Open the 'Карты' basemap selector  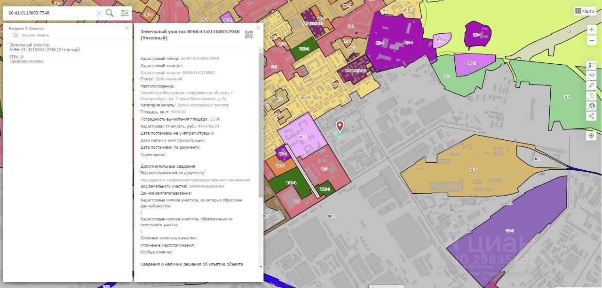(x=585, y=11)
